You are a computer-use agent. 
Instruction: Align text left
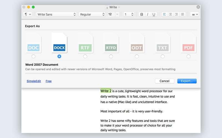[164, 14]
